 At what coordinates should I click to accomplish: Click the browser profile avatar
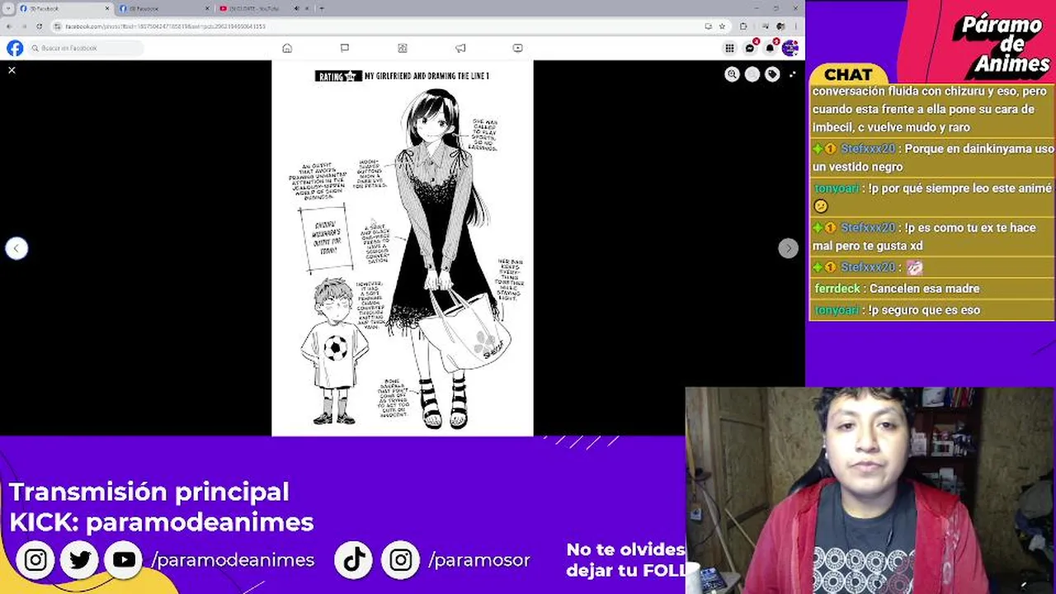click(x=779, y=26)
